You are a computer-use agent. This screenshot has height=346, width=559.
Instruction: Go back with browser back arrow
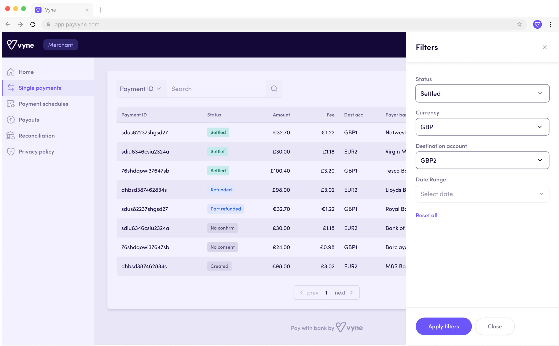(8, 25)
